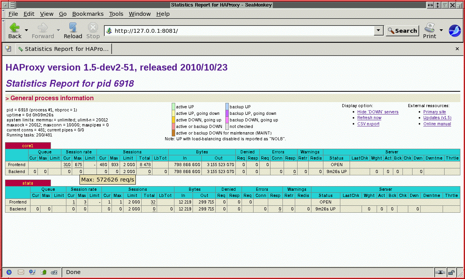Open Address Book icon in status bar
The width and height of the screenshot is (465, 279).
(x=44, y=272)
